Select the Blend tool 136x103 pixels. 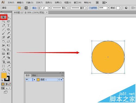tap(8, 57)
